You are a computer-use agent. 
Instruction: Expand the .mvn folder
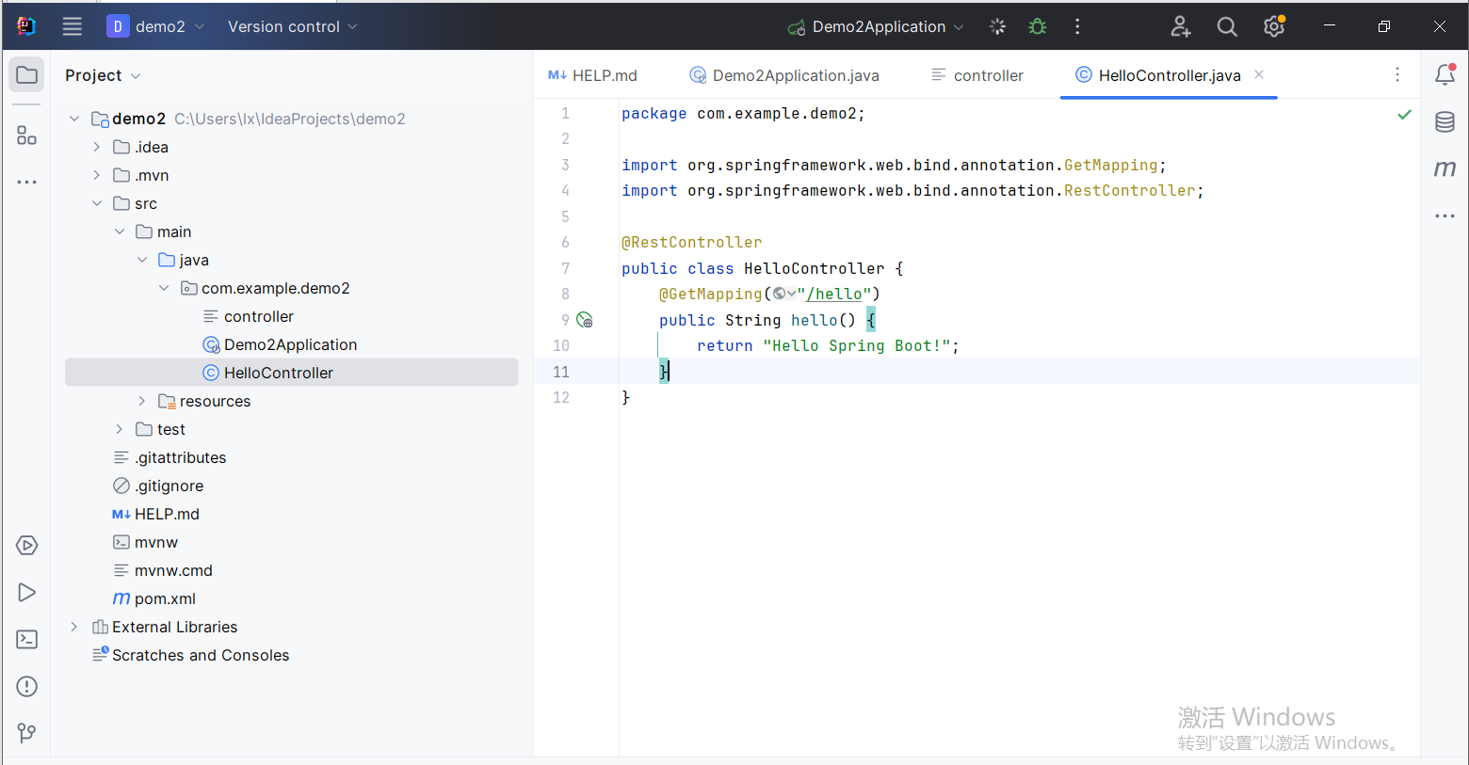(97, 175)
